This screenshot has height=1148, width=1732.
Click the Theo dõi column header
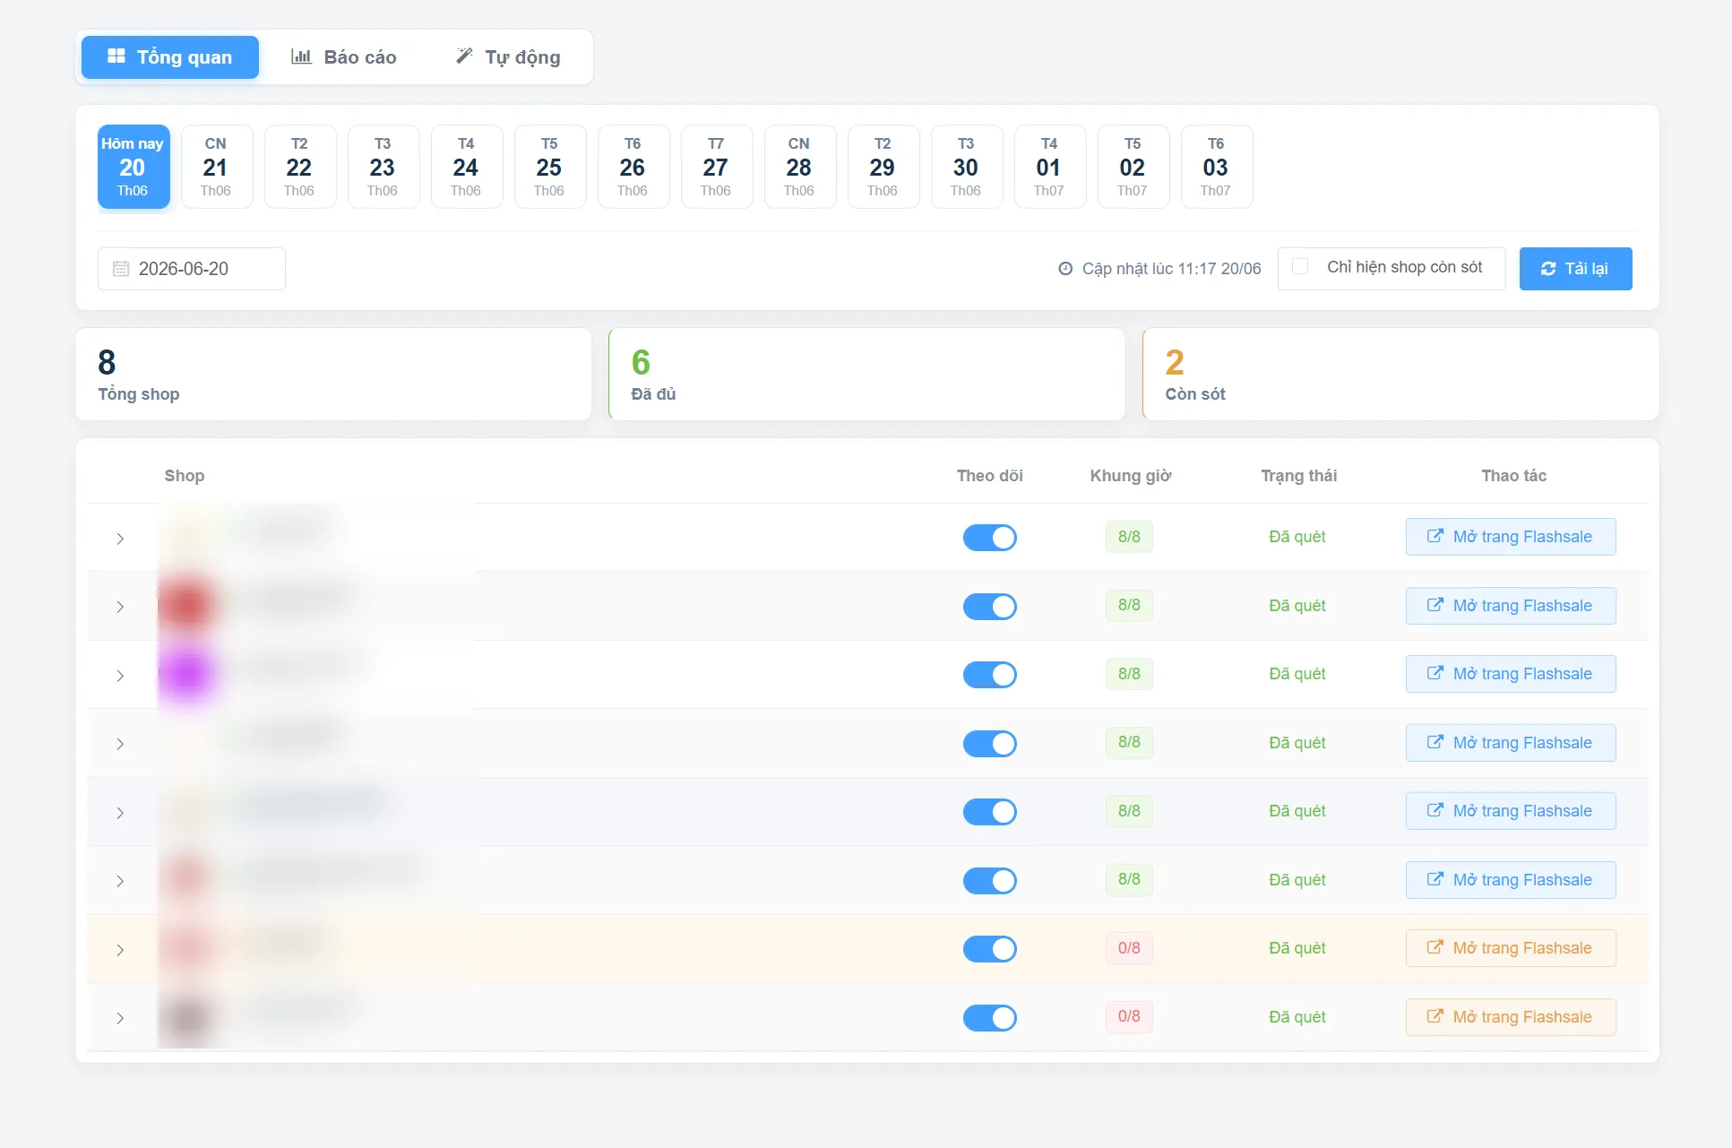tap(989, 476)
